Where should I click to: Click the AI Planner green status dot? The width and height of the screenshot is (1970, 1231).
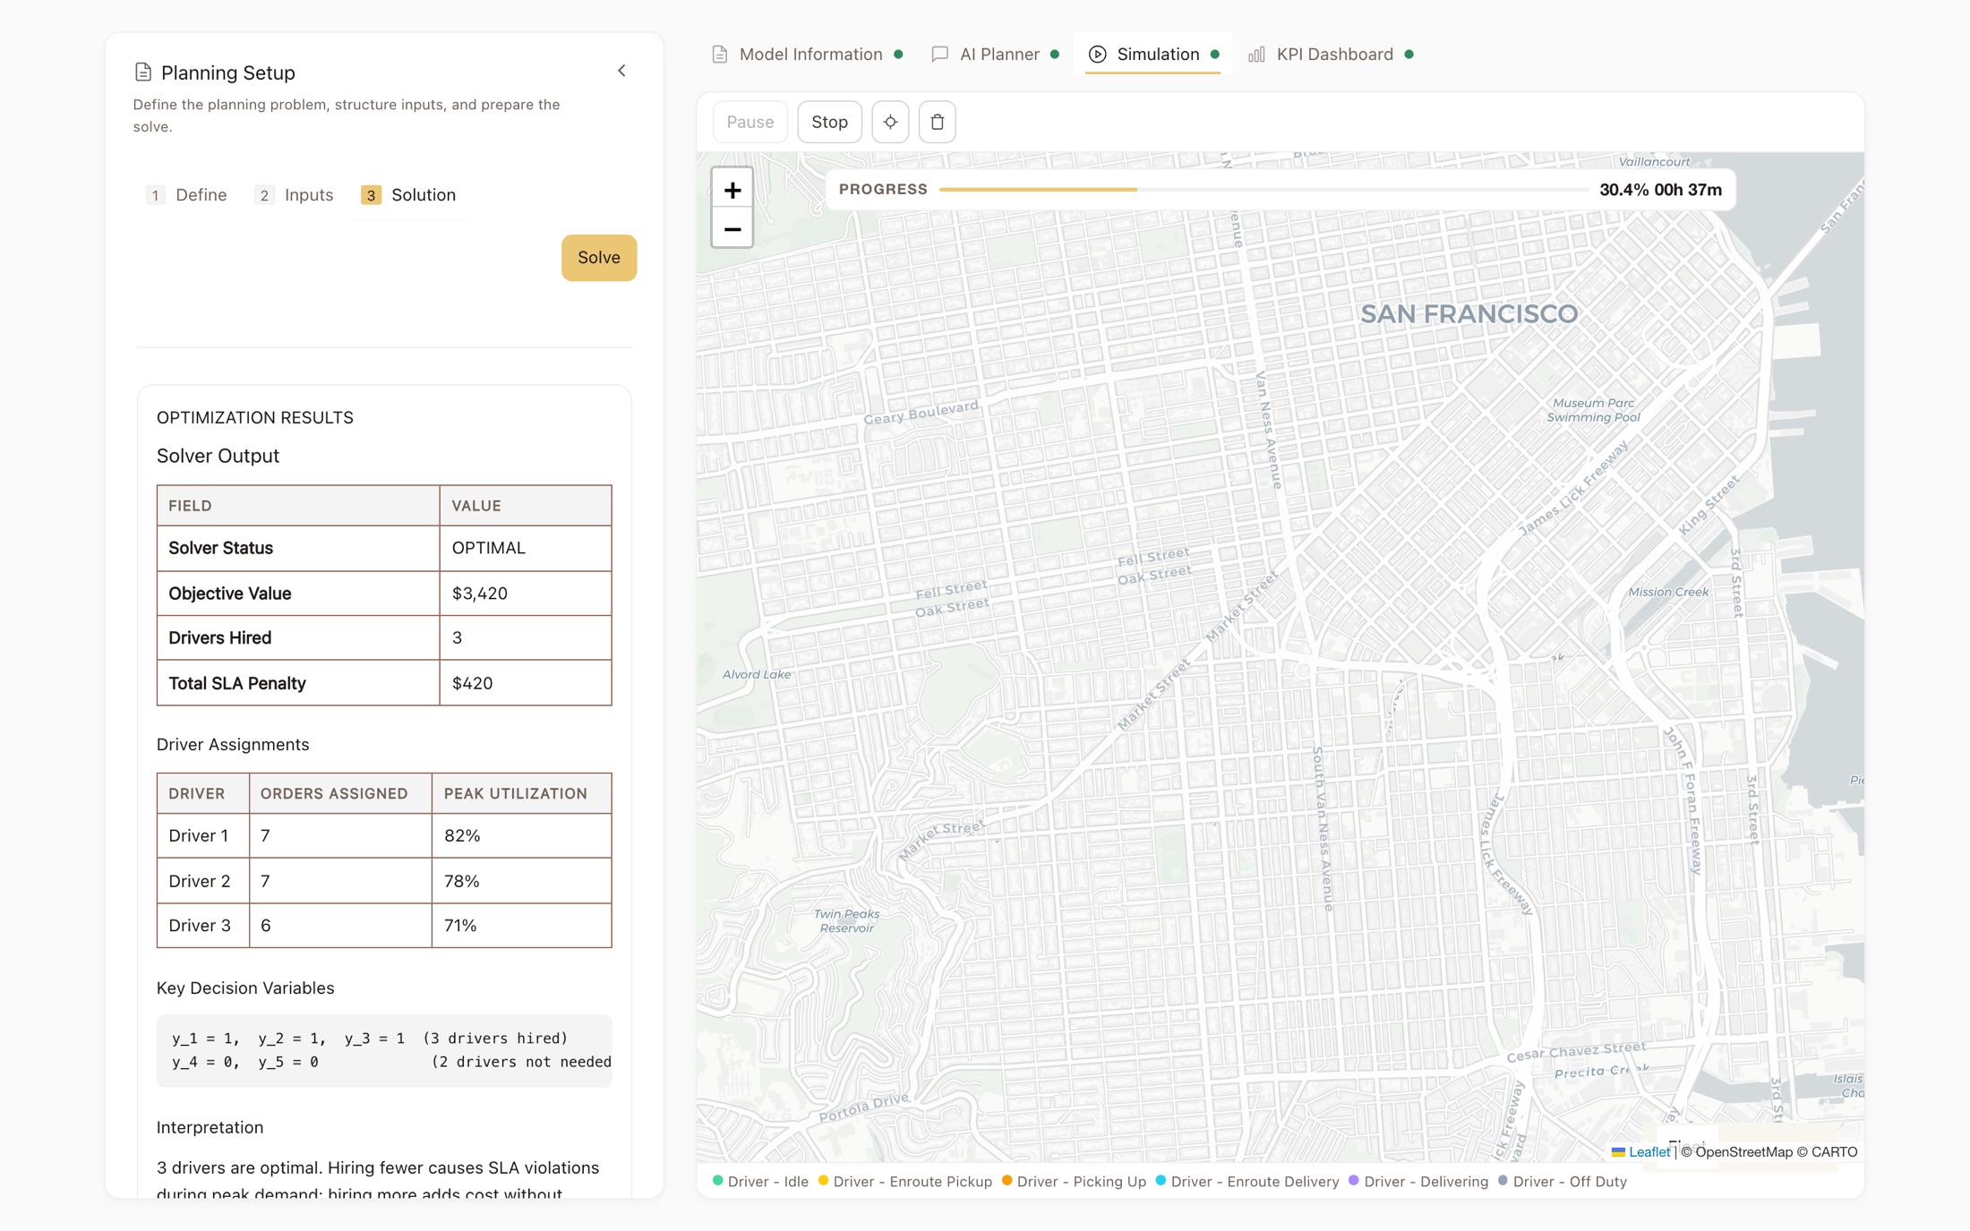point(1055,55)
